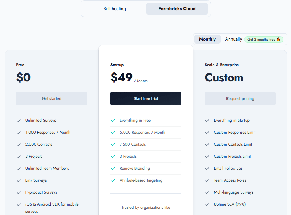Click the Get 2 months free badge
The height and width of the screenshot is (215, 291).
[263, 39]
